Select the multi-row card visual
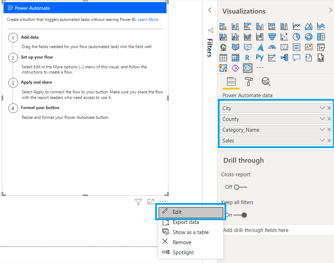 click(x=296, y=47)
